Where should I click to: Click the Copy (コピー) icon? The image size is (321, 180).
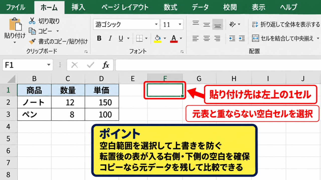click(x=32, y=31)
